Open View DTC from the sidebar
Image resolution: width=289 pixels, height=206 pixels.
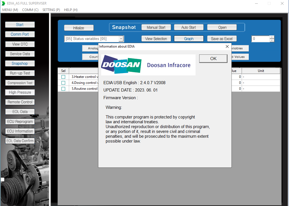pos(20,44)
